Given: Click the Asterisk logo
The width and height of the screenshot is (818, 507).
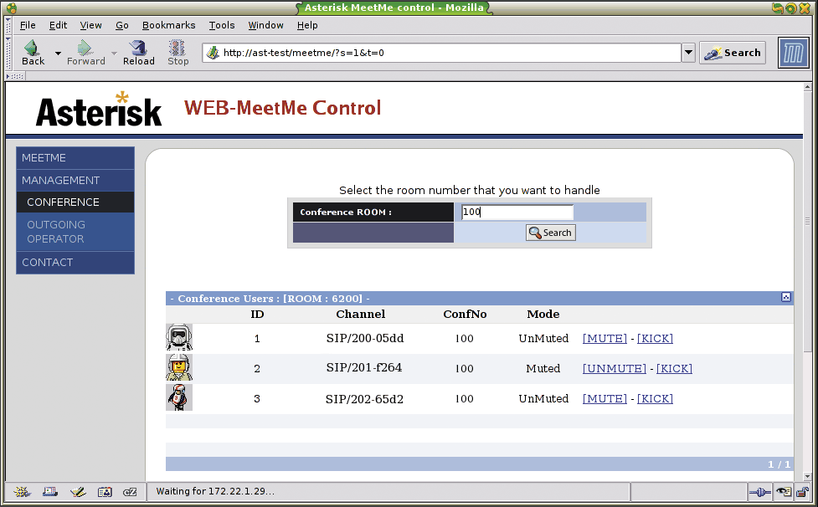Looking at the screenshot, I should [x=99, y=109].
